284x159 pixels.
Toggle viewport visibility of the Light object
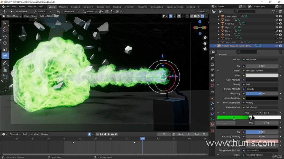pyautogui.click(x=277, y=27)
